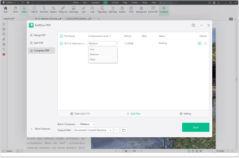
Task: Open Page Setup
Action: (x=102, y=10)
